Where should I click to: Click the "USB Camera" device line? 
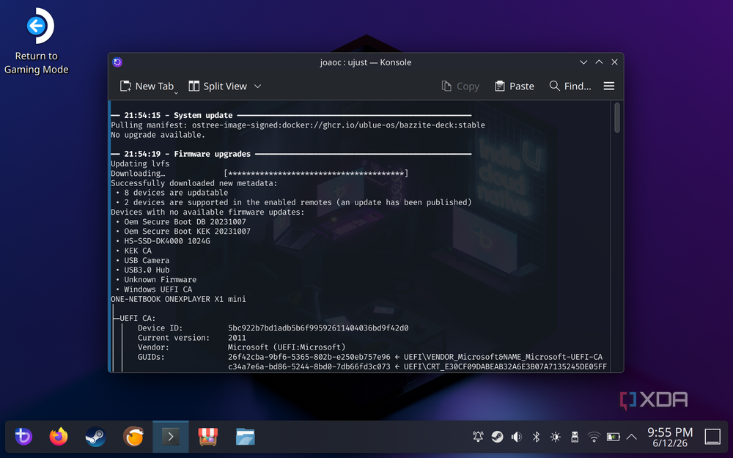[x=147, y=260]
